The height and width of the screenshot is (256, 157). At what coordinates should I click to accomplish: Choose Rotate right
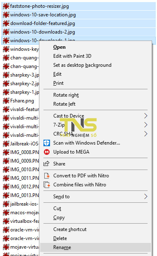tap(66, 95)
